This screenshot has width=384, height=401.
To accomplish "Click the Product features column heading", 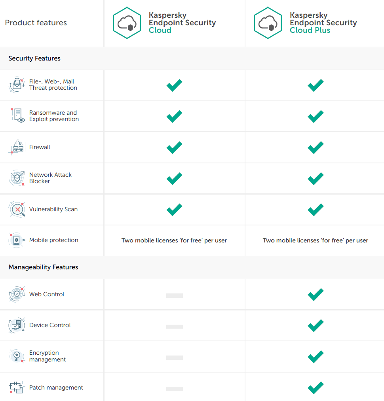I will (36, 23).
